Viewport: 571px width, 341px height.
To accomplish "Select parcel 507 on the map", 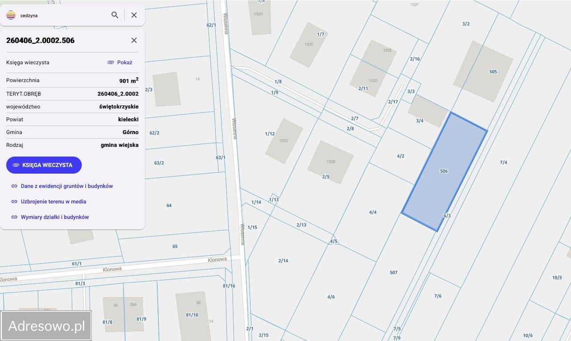I will tap(393, 273).
